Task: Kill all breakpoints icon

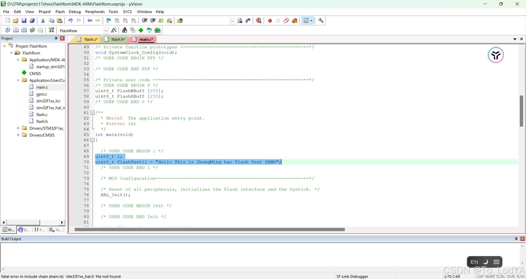Action: point(295,21)
